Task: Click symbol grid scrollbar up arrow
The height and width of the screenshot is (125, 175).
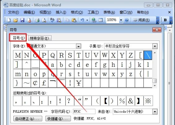Action: 155,53
